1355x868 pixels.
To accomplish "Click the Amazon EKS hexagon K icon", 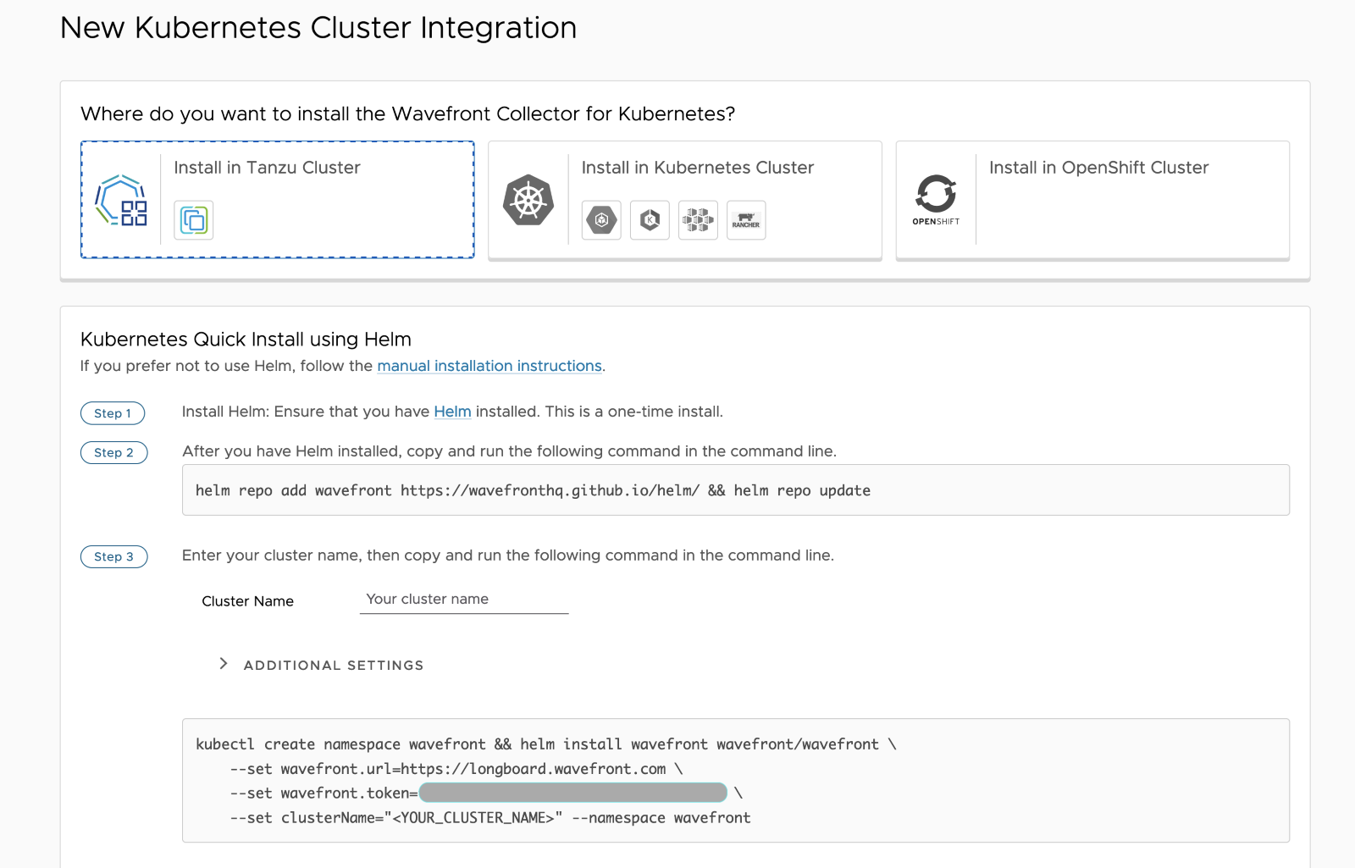I will 650,220.
